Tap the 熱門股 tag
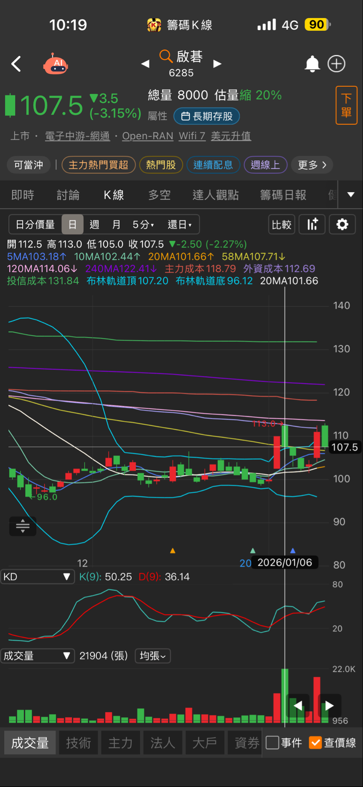 (x=161, y=165)
